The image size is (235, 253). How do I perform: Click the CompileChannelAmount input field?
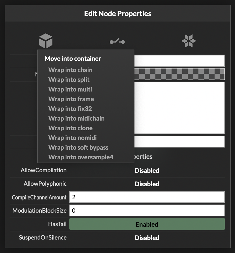click(x=147, y=197)
